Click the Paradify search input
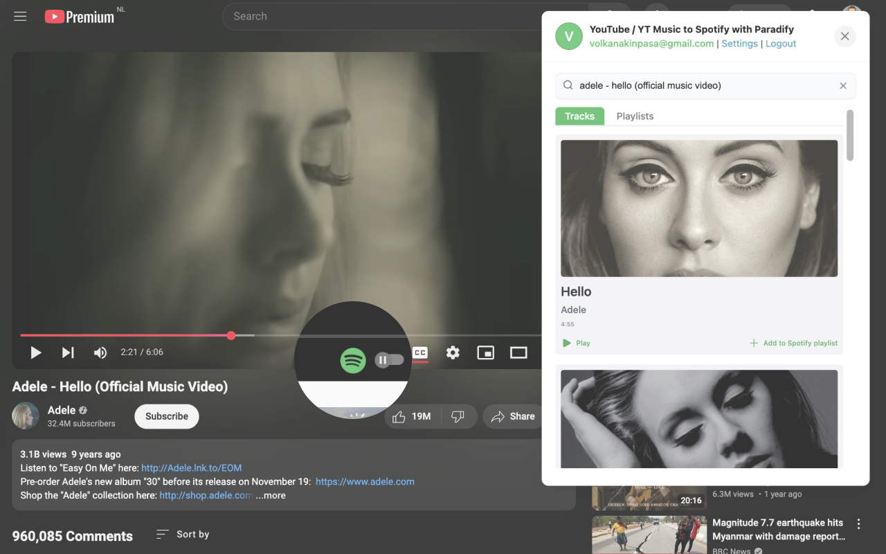 pos(705,86)
